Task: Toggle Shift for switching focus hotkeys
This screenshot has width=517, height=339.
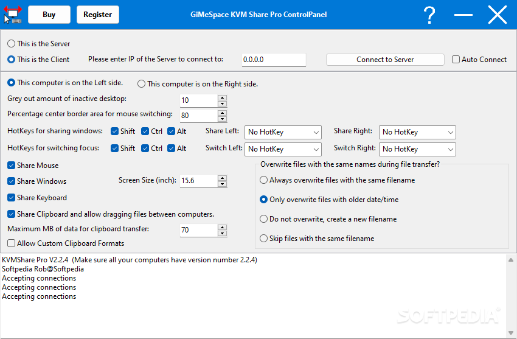Action: 123,149
